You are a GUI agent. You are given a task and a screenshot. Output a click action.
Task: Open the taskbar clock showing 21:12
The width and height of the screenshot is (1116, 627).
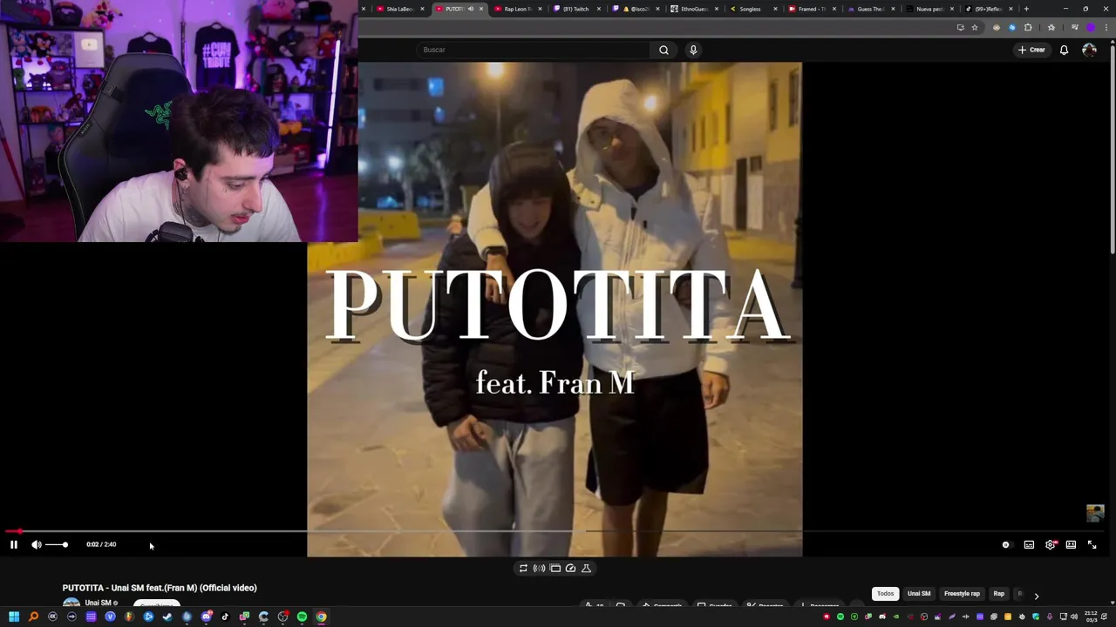[1092, 617]
